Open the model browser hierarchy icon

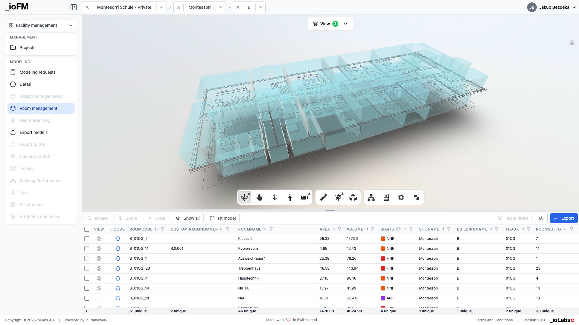point(371,197)
